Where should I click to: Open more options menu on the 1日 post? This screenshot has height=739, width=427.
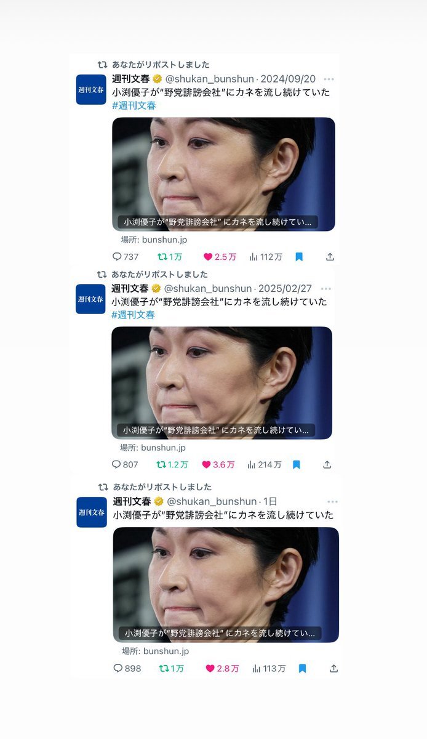pyautogui.click(x=333, y=502)
